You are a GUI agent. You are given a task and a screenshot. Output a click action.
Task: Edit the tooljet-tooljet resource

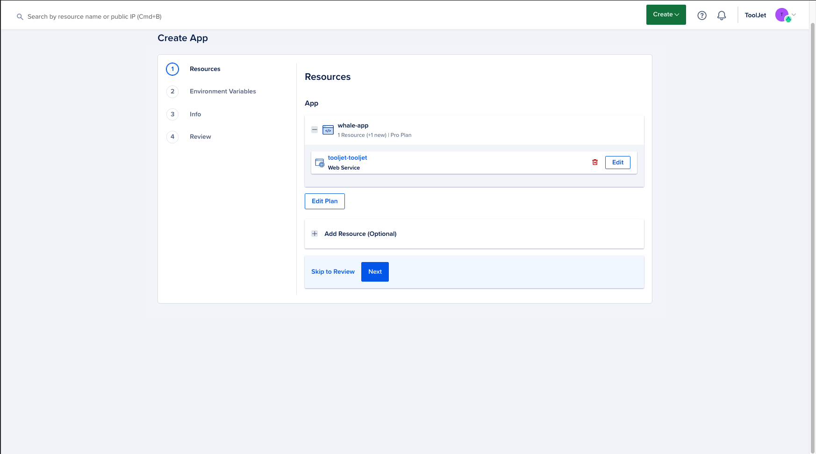coord(617,163)
